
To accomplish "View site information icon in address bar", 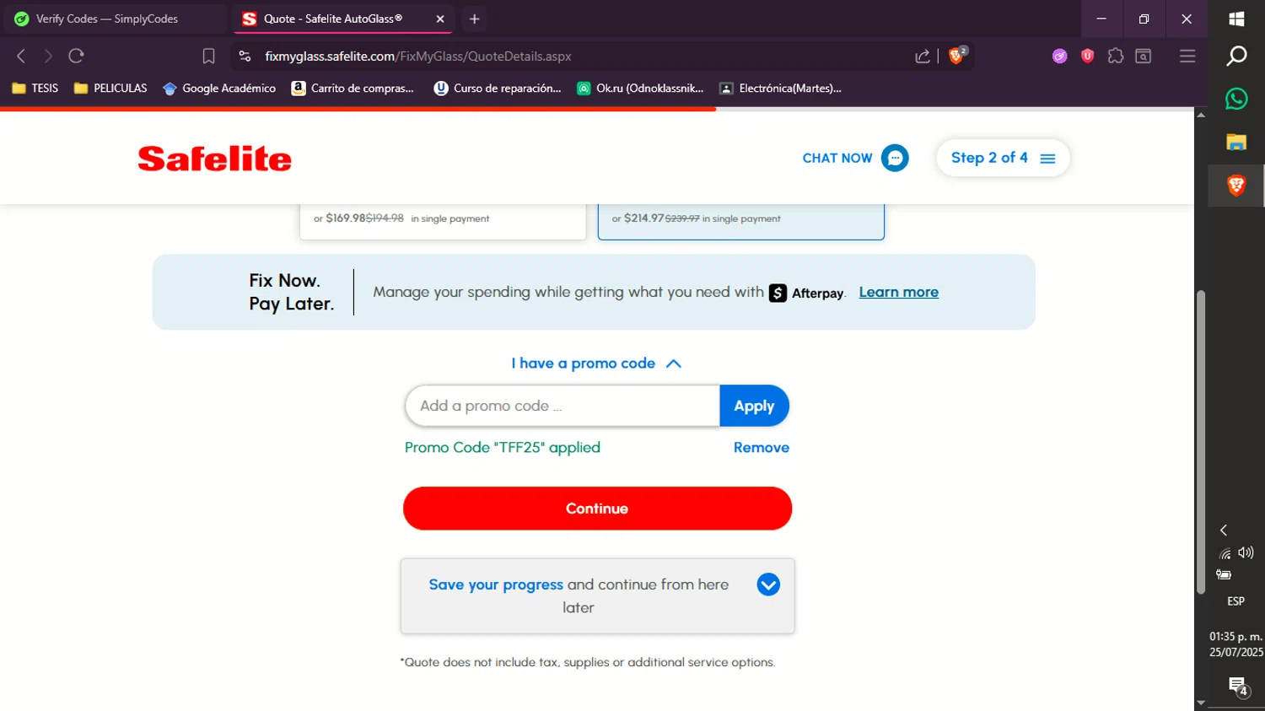I will click(x=245, y=56).
